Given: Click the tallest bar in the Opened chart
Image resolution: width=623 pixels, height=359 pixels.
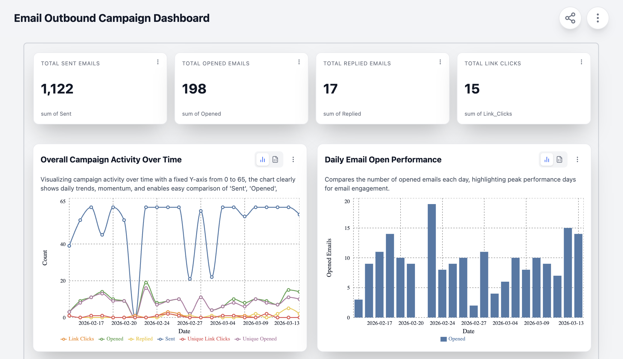Looking at the screenshot, I should click(432, 261).
